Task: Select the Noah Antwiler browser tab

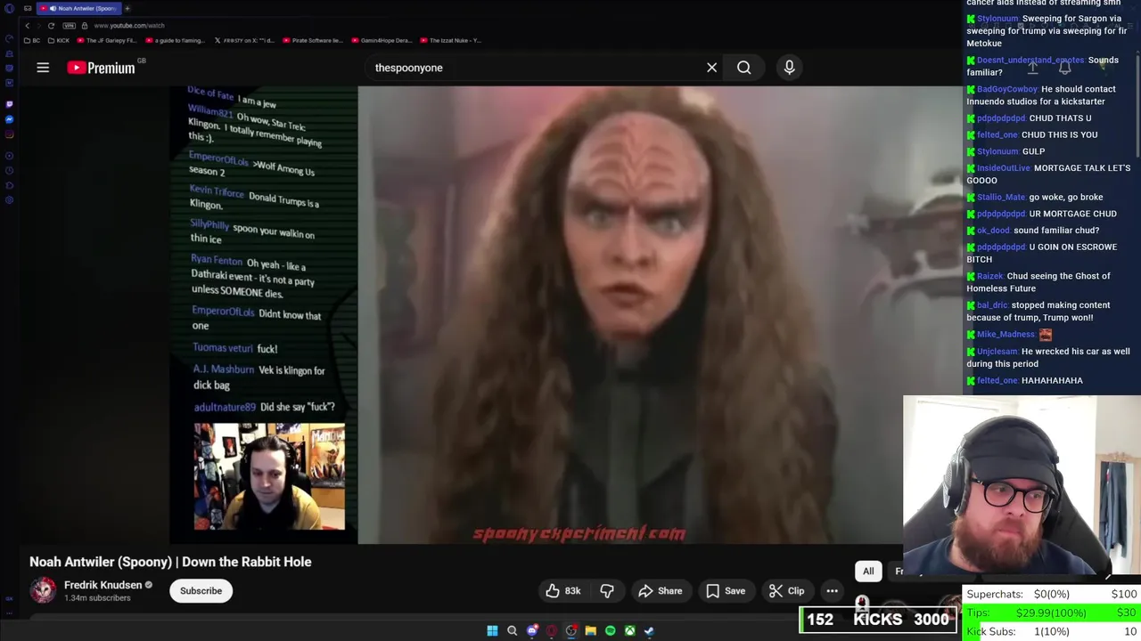Action: (78, 8)
